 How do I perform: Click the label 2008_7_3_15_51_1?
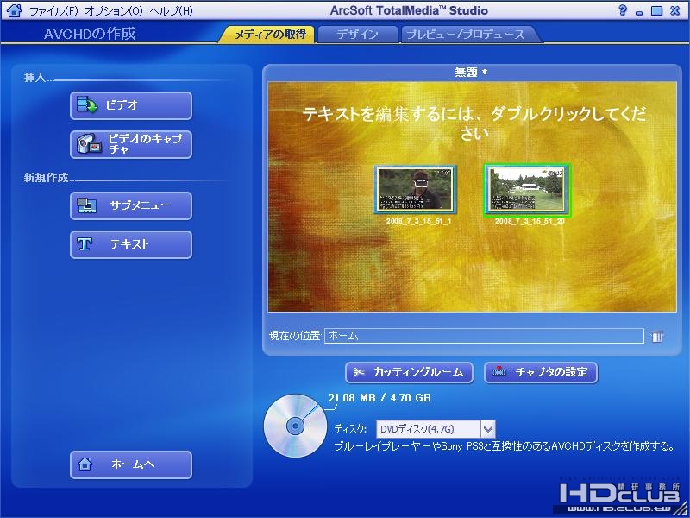click(418, 221)
